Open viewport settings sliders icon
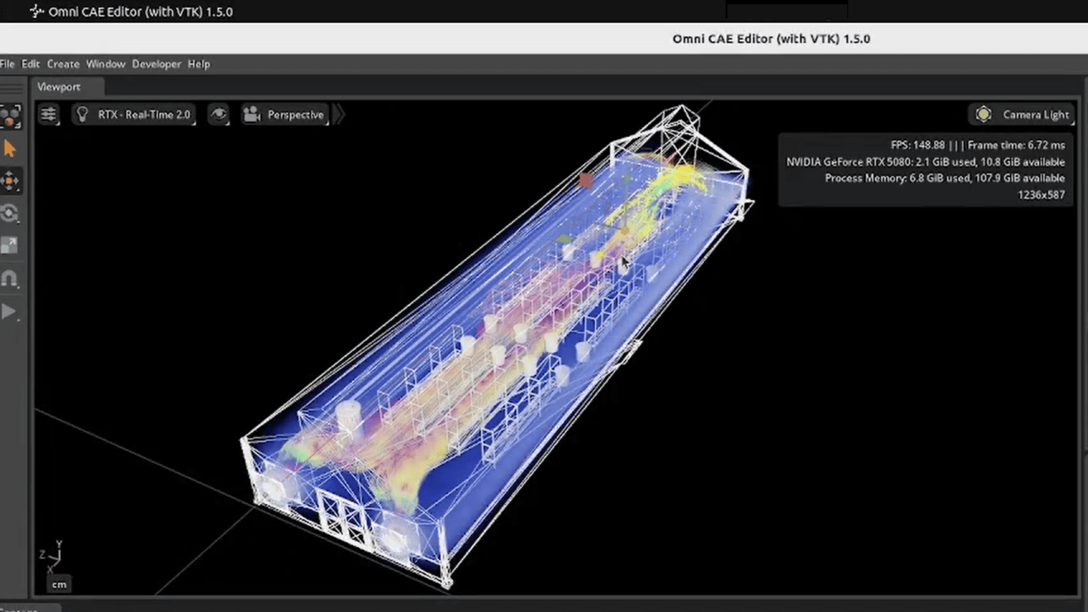 [49, 114]
